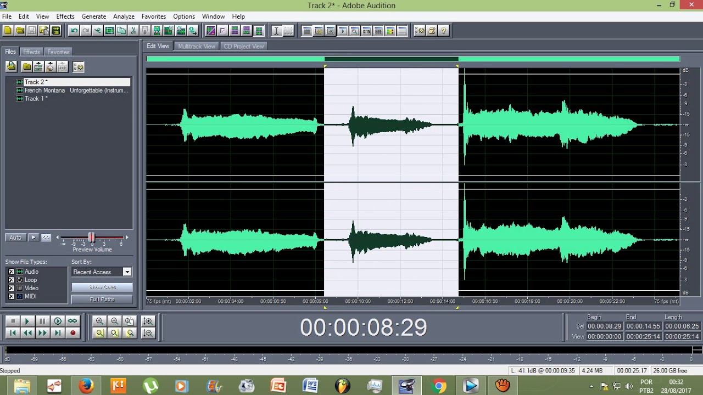
Task: Click the Fast Forward transport button
Action: point(42,333)
